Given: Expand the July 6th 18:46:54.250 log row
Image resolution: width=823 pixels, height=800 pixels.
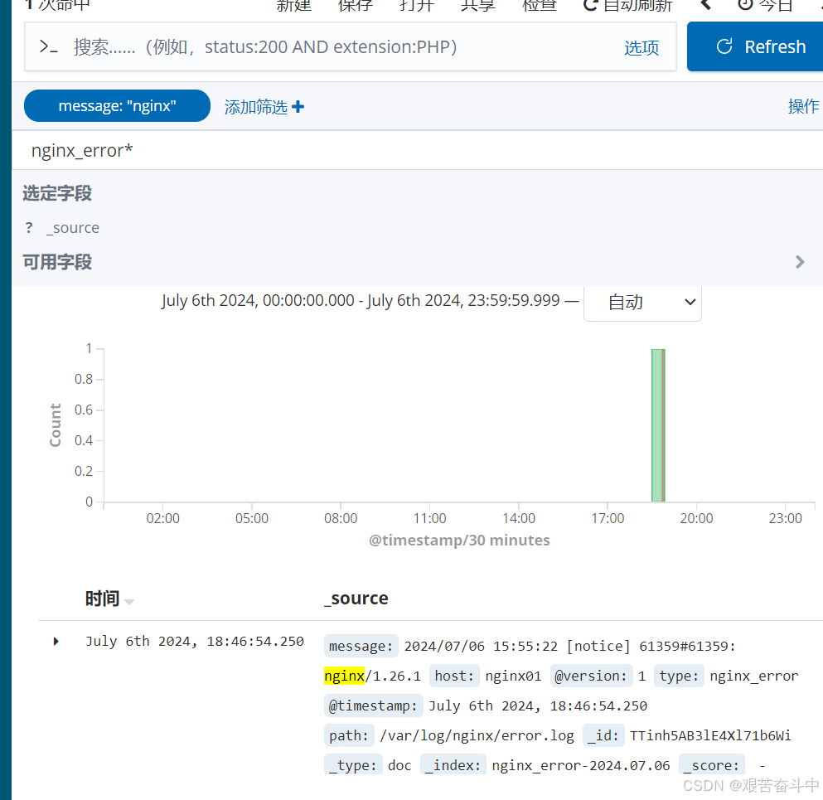Looking at the screenshot, I should click(56, 641).
